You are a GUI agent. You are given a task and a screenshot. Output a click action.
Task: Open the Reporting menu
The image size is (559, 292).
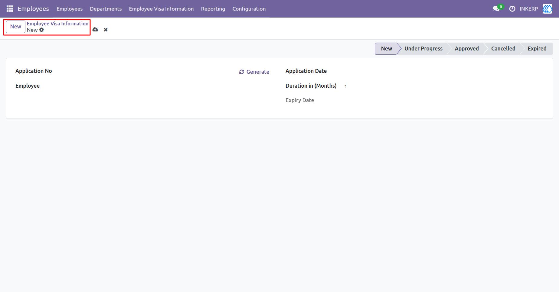coord(213,9)
